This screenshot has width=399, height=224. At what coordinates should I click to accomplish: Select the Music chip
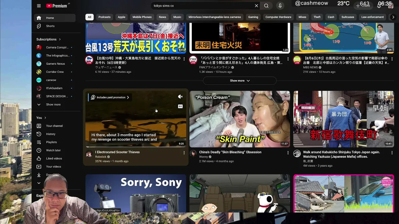click(177, 17)
